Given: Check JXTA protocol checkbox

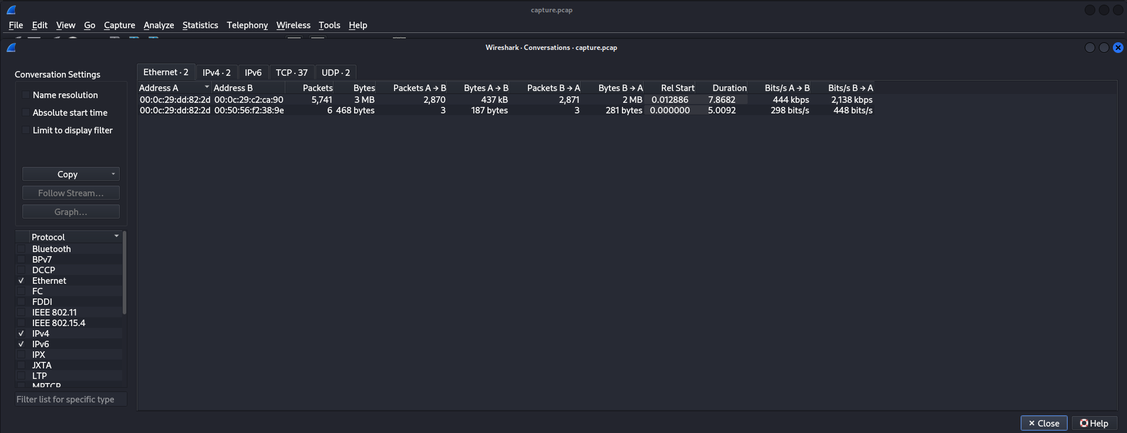Looking at the screenshot, I should [21, 365].
